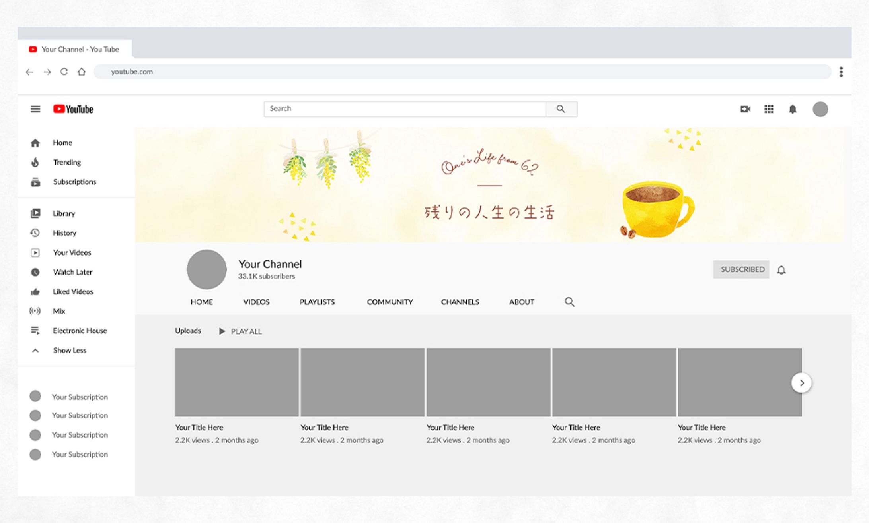Reload the page with the refresh control

64,72
